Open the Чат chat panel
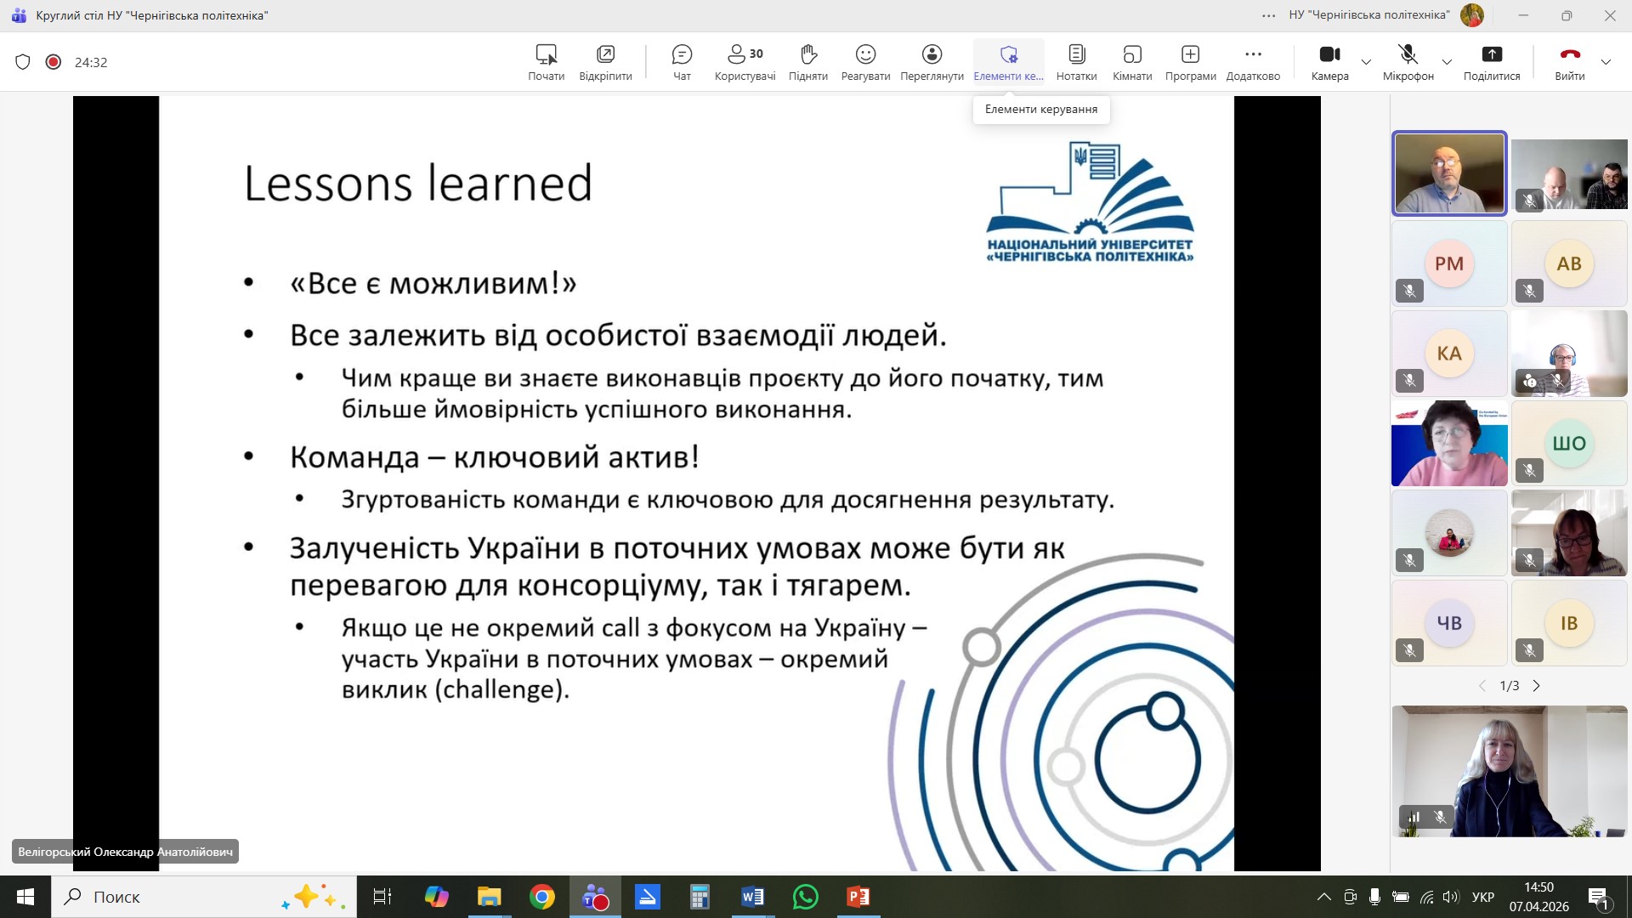Screen dimensions: 1632x918 click(682, 62)
